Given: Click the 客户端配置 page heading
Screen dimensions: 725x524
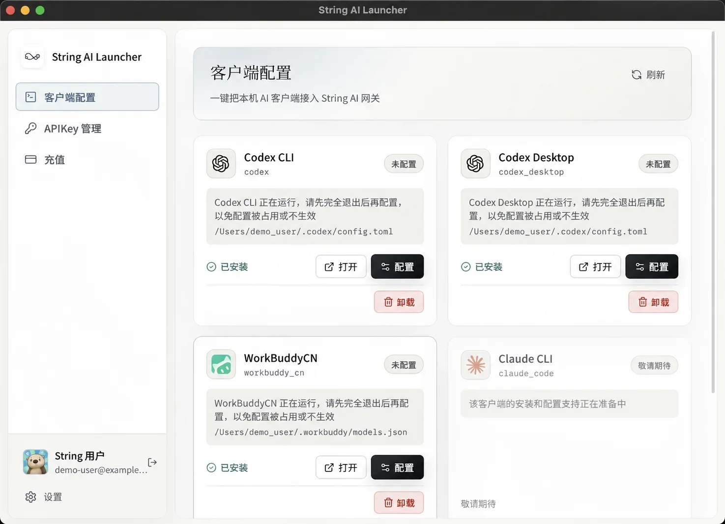Looking at the screenshot, I should point(251,73).
